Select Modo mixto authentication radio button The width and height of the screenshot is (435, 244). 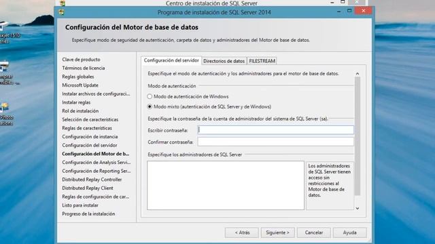(x=150, y=106)
